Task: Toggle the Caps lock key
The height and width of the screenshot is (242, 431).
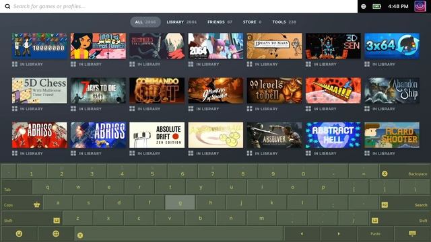Action: click(x=22, y=203)
